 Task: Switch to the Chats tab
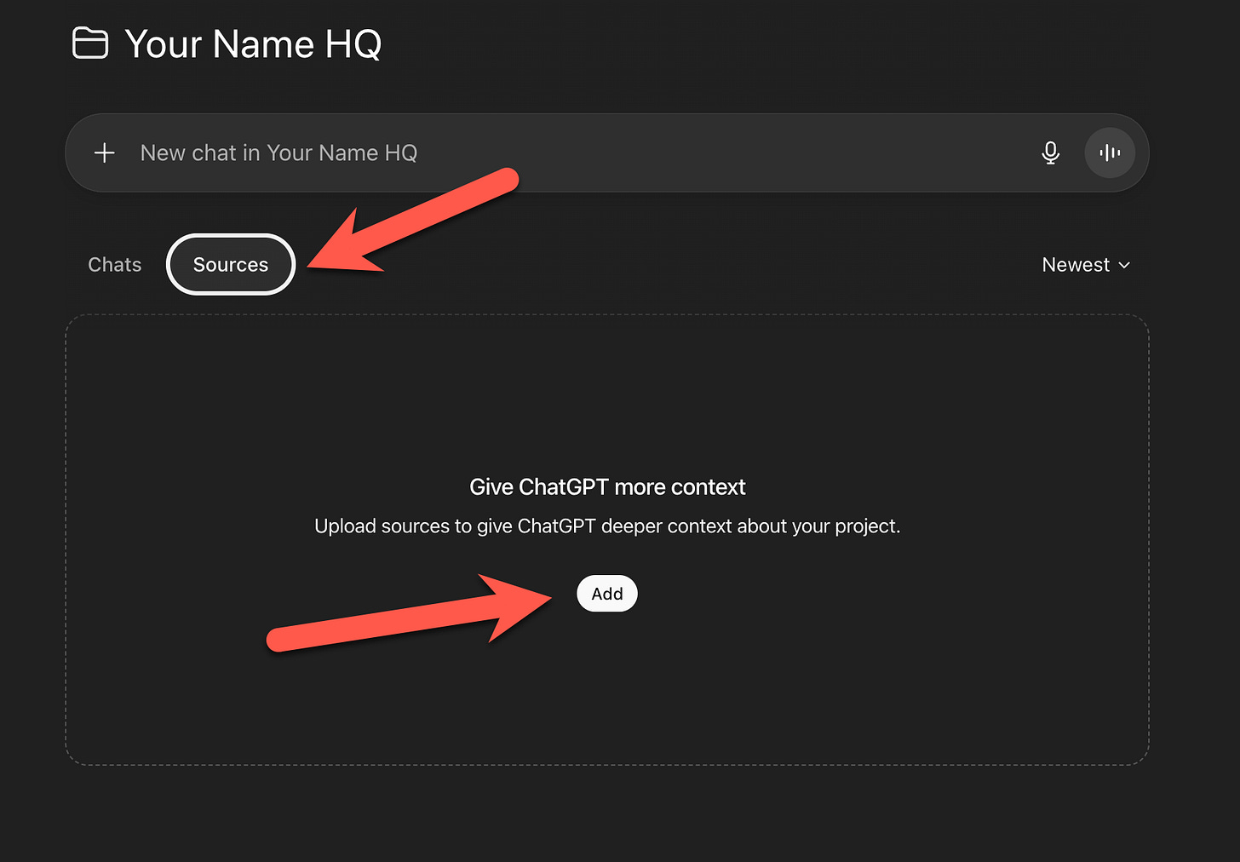(115, 265)
